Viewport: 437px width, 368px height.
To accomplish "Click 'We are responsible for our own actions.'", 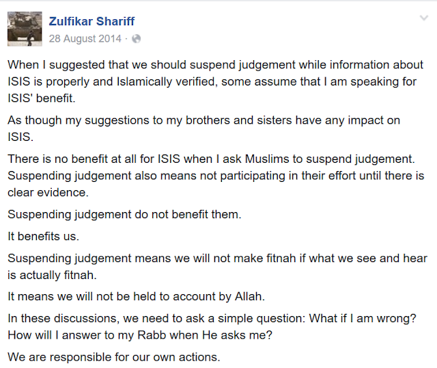I will [114, 357].
